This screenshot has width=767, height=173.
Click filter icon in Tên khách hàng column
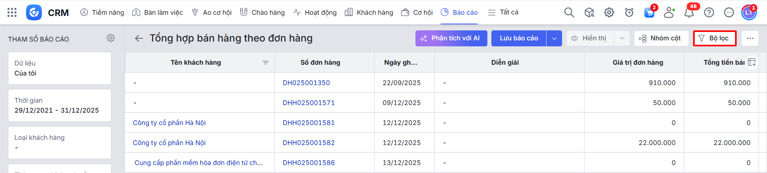pyautogui.click(x=266, y=63)
